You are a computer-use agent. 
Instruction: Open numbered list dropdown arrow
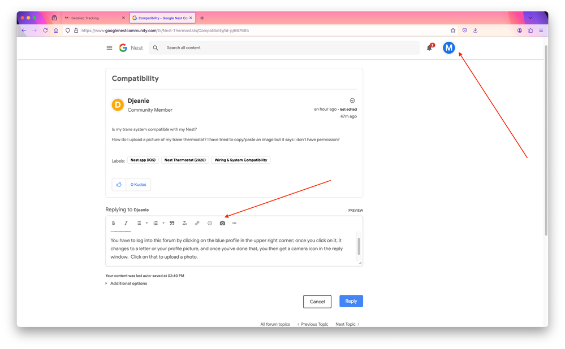point(163,223)
